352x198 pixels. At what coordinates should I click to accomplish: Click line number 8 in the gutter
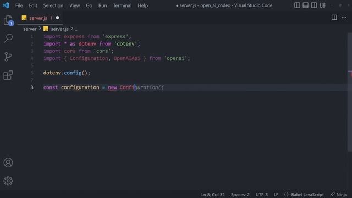point(32,87)
